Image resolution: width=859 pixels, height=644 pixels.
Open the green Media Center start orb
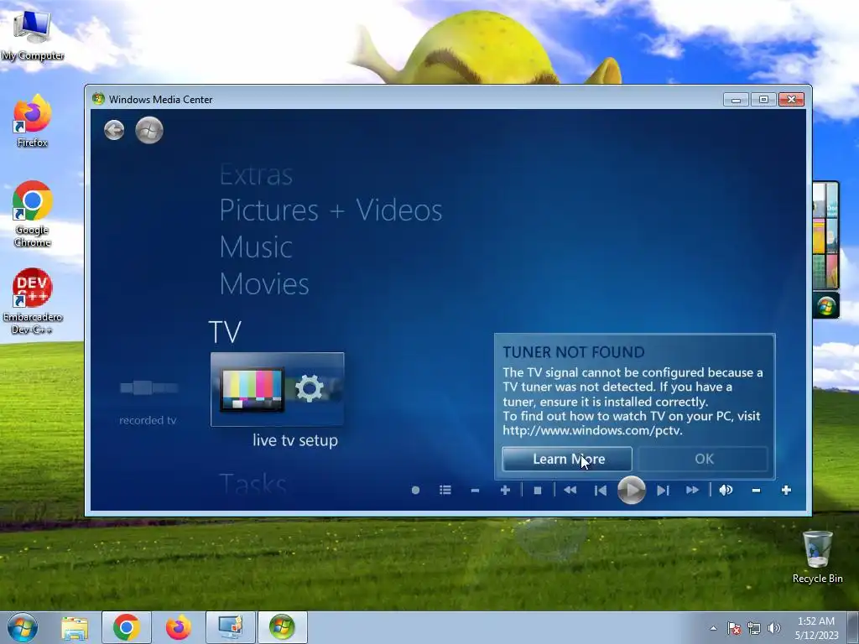pos(149,130)
